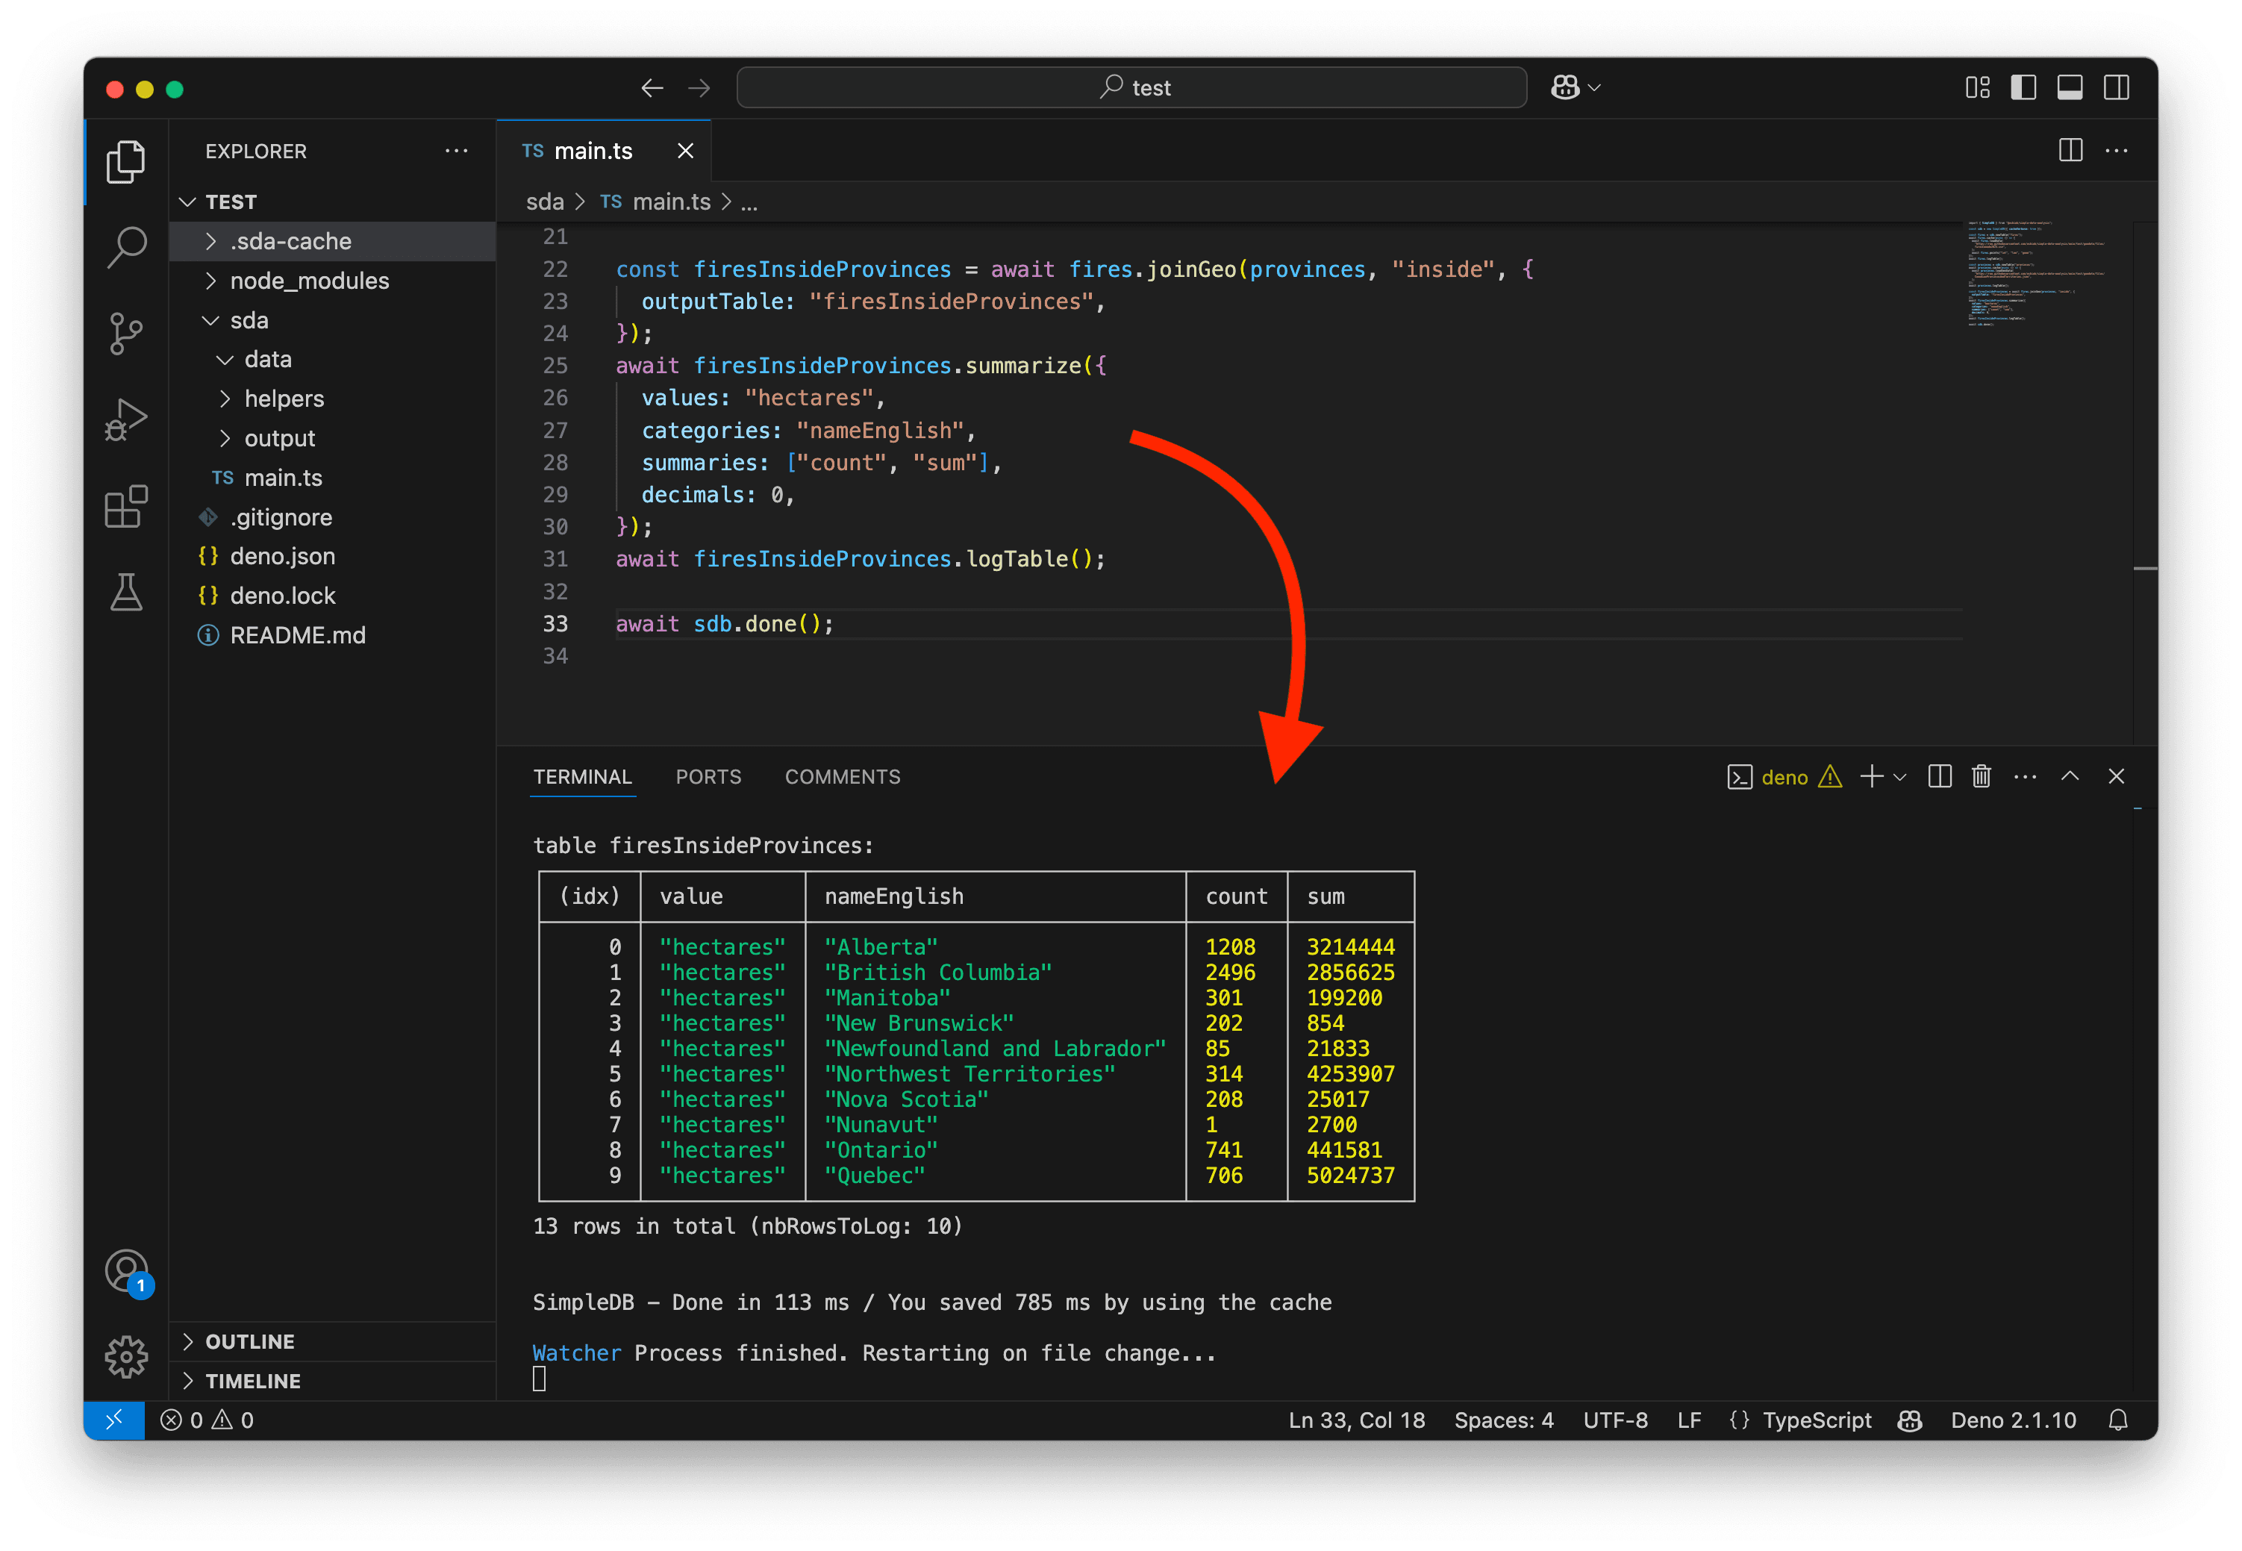Toggle primary side bar visibility
This screenshot has width=2242, height=1551.
click(x=2023, y=88)
